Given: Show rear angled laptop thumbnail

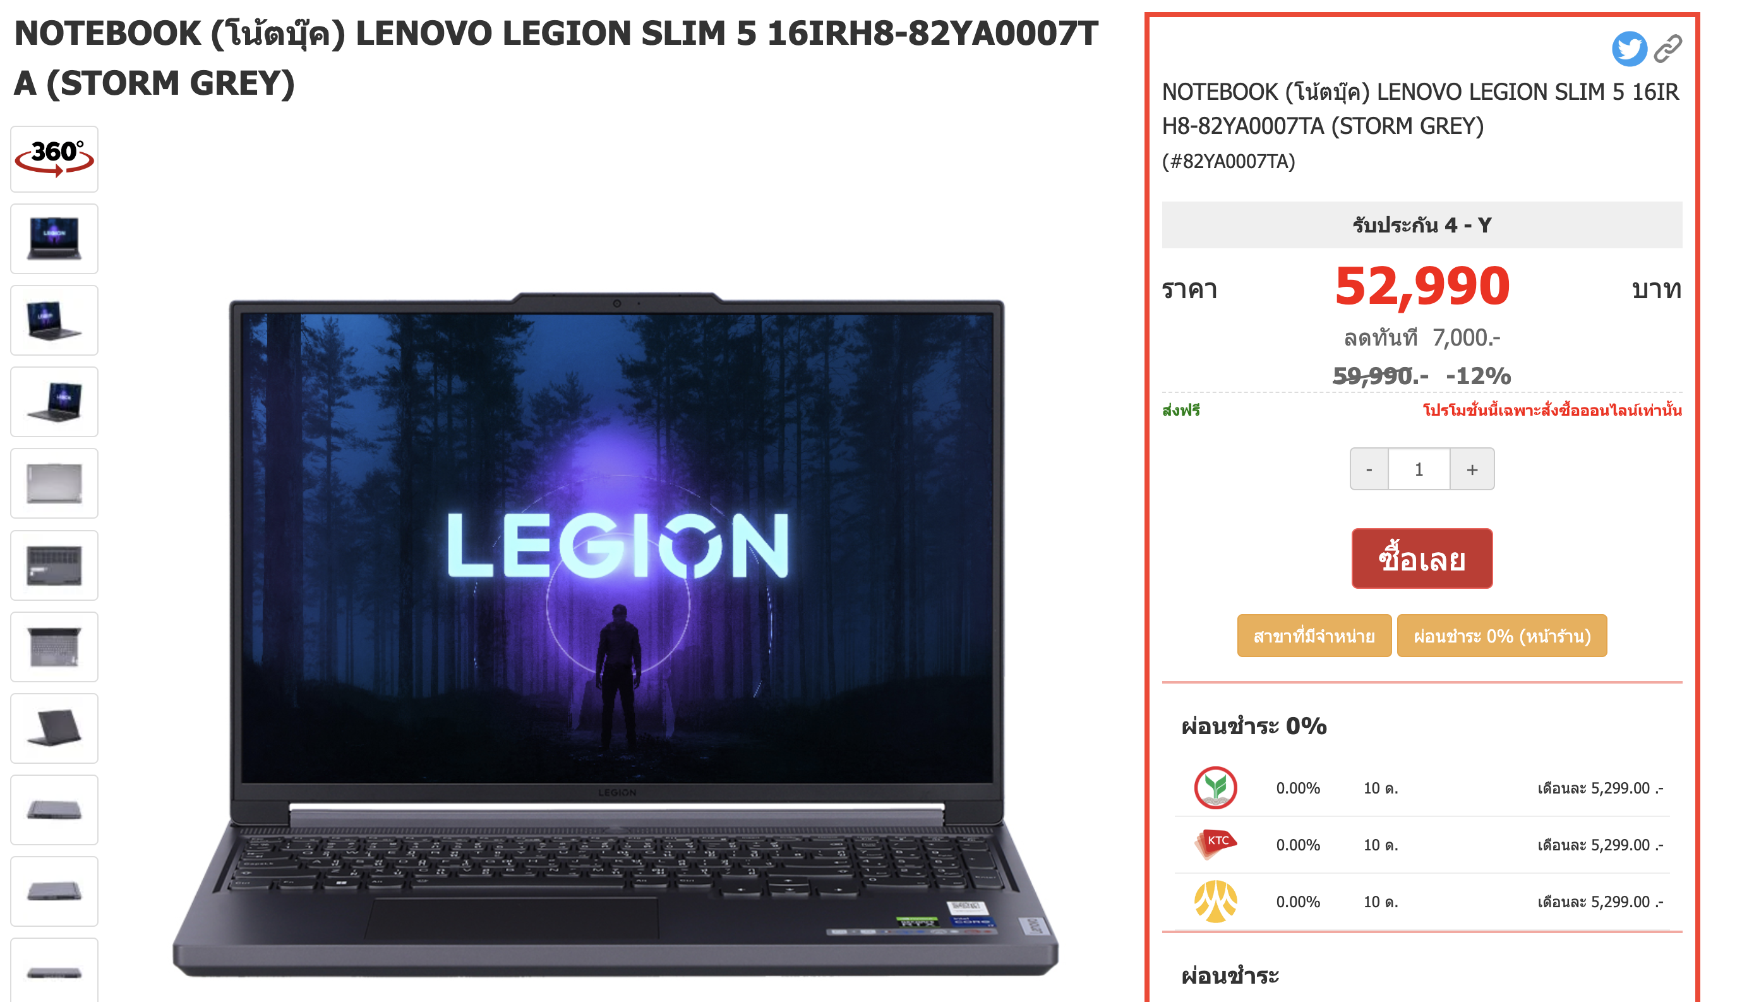Looking at the screenshot, I should coord(54,728).
